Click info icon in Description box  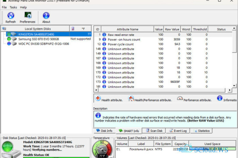[x=98, y=115]
